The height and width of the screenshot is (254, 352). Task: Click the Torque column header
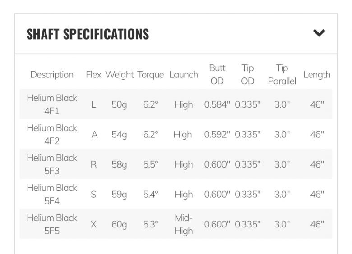pyautogui.click(x=150, y=75)
